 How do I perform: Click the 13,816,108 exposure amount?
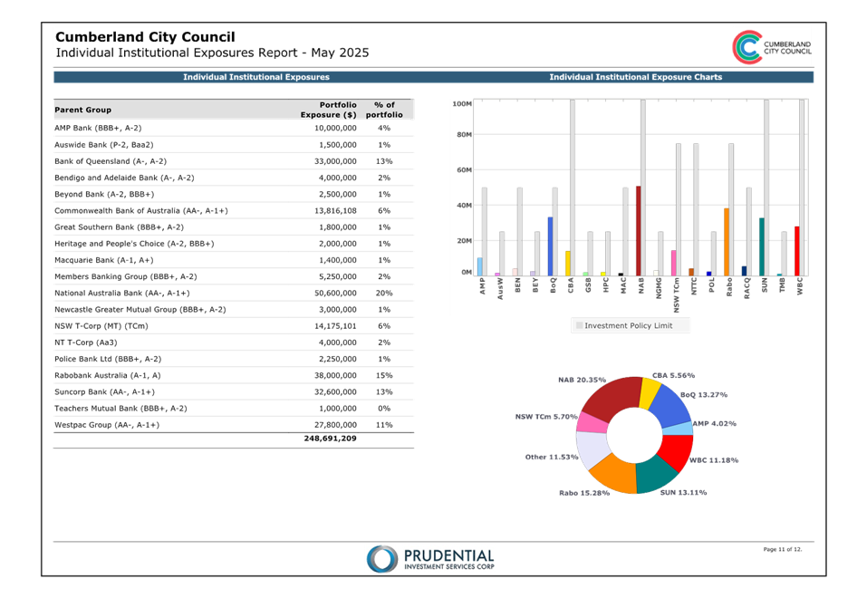335,211
